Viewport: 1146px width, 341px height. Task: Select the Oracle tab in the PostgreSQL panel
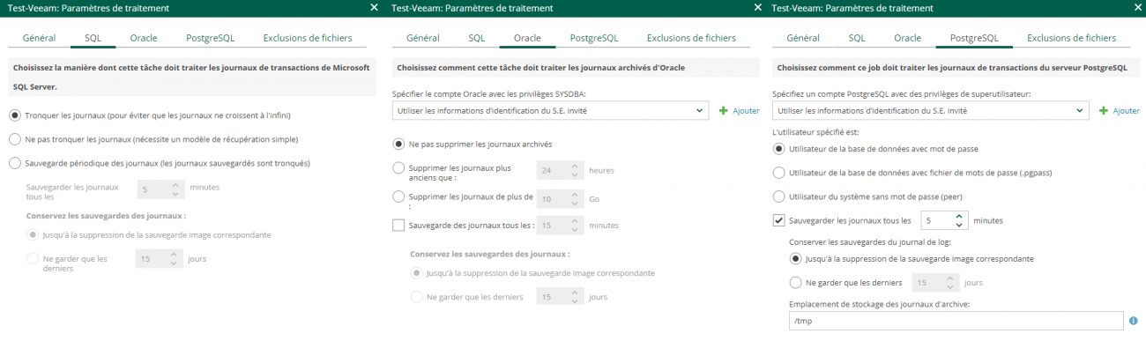pos(907,39)
